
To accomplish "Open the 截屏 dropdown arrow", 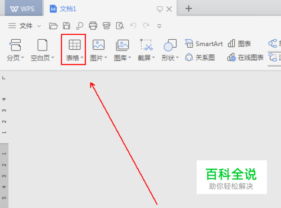I will [153, 57].
